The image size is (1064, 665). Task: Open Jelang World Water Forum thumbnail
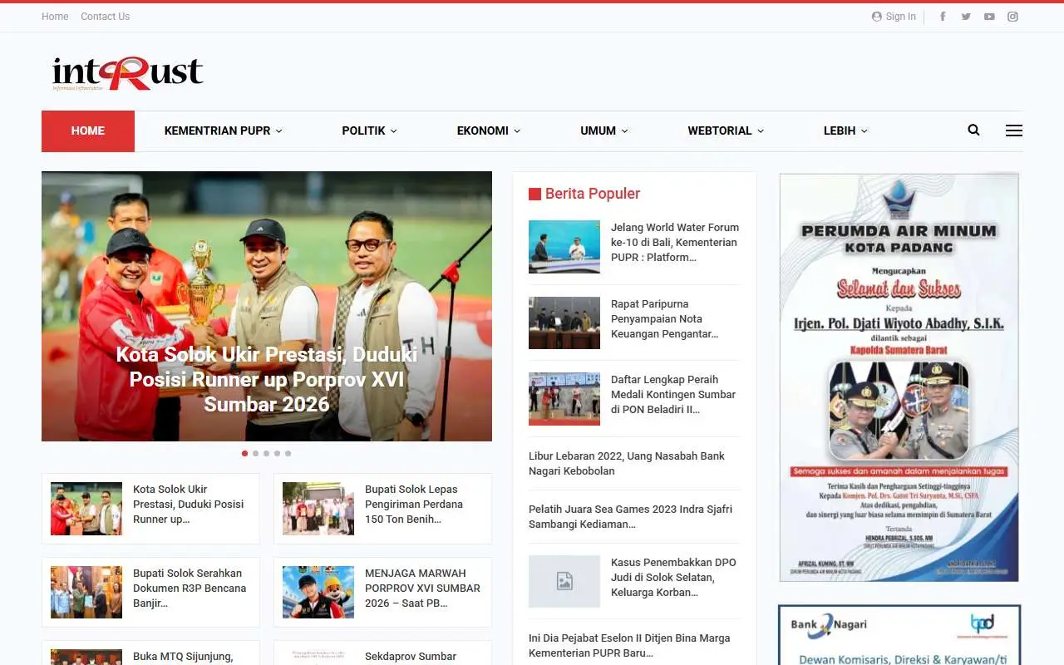[564, 247]
